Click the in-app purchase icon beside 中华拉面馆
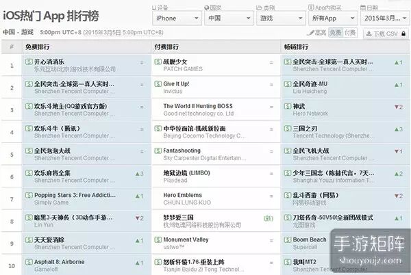 [158, 129]
